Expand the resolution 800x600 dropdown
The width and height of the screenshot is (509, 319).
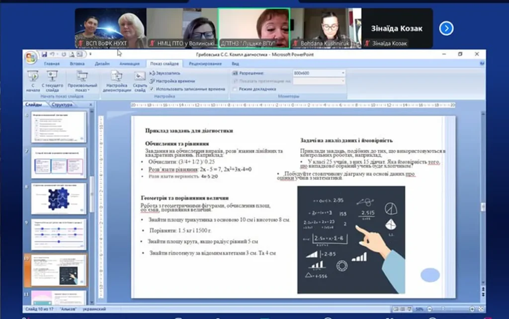[343, 73]
